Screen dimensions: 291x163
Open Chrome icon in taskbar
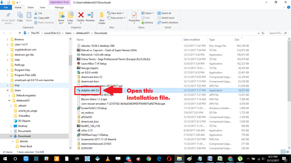pyautogui.click(x=149, y=159)
